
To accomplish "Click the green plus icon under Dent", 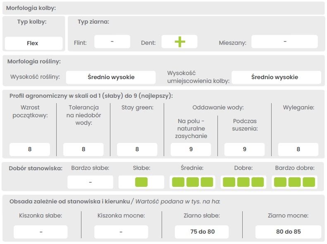I will (x=179, y=42).
